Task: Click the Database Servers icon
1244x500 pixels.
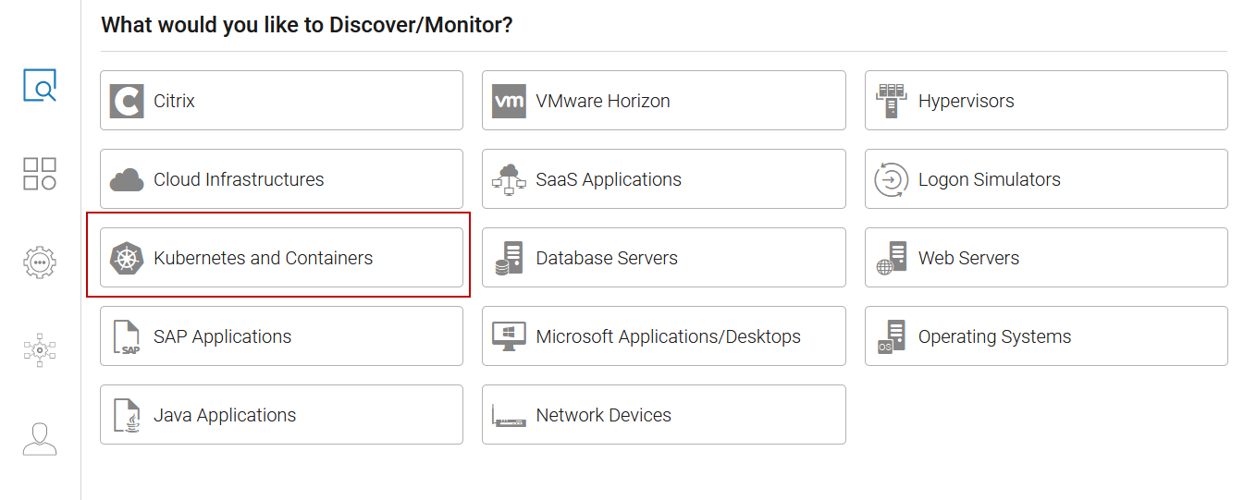Action: (509, 258)
